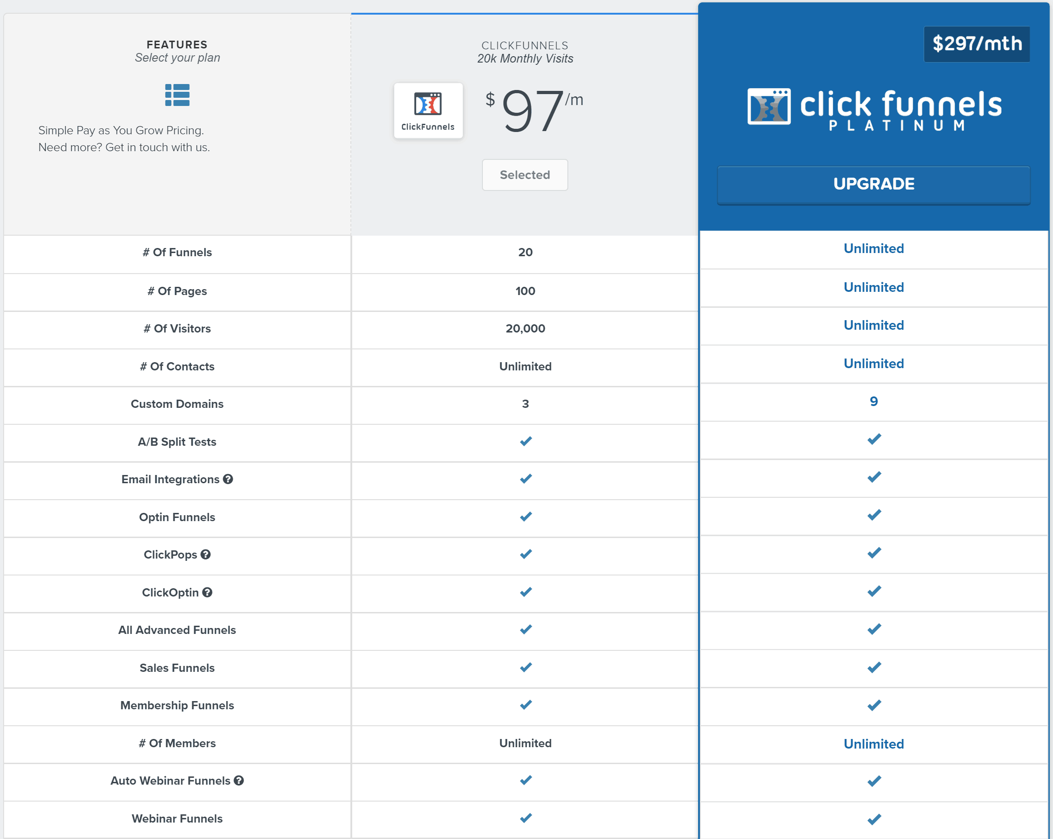Click Webinar Funnels checkmark in Platinum column
1053x839 pixels.
pyautogui.click(x=874, y=819)
